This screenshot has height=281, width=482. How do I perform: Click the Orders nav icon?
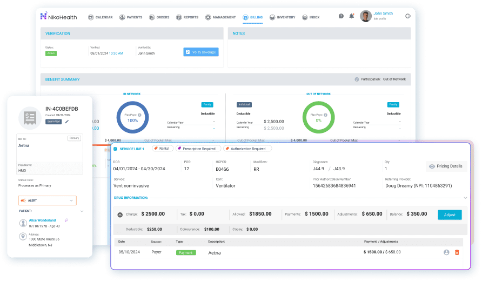pyautogui.click(x=151, y=17)
